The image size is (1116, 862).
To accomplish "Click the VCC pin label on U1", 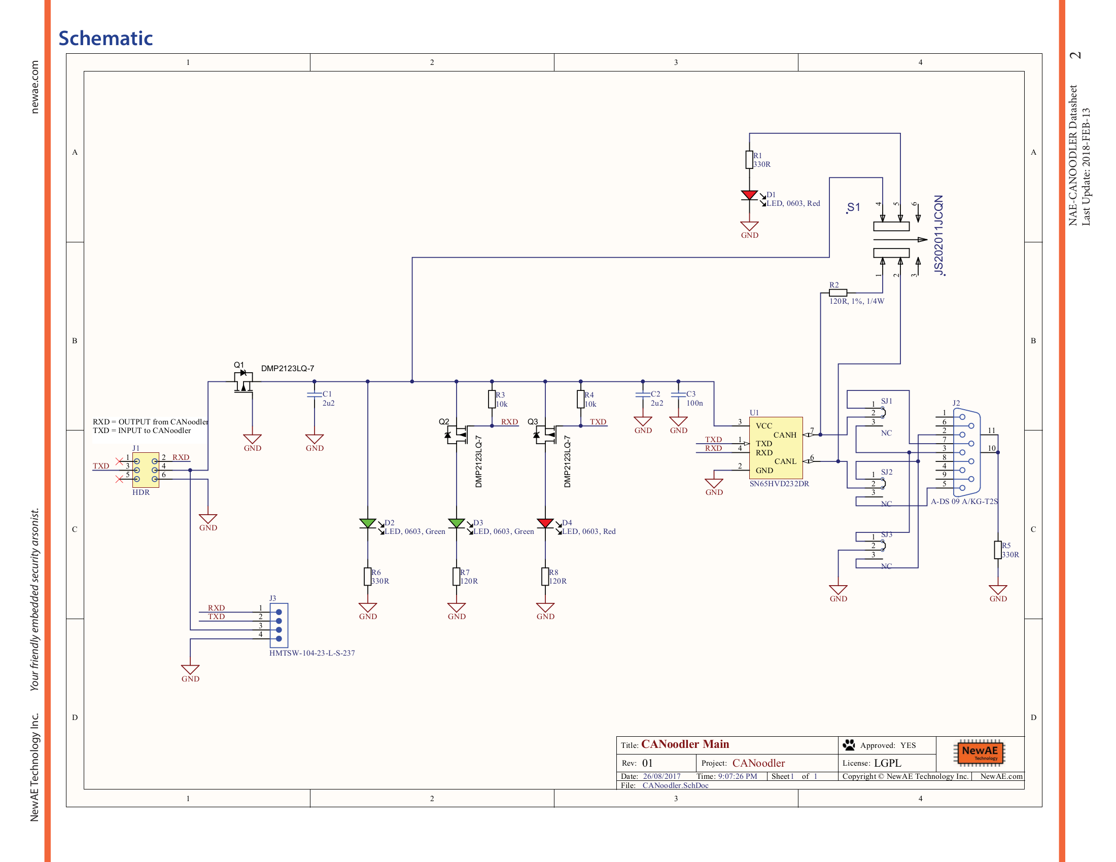I will click(764, 426).
